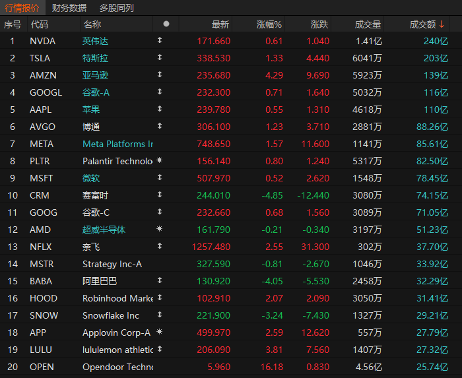Viewport: 462px width, 378px height.
Task: Select the 阿里巴巴 name cell
Action: pos(100,281)
